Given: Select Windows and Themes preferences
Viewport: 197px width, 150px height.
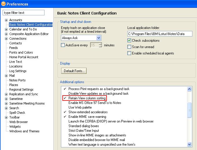Looking at the screenshot, I should click(x=24, y=131).
